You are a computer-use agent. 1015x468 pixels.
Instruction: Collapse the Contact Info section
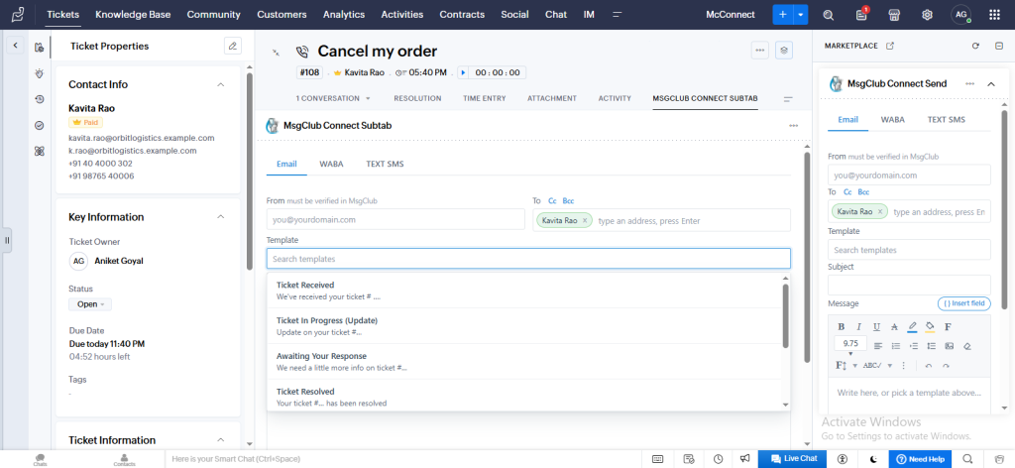(221, 85)
